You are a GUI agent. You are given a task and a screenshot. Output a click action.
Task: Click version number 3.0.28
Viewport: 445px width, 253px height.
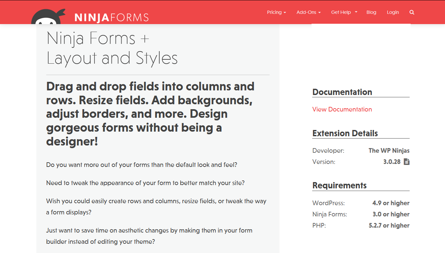(x=392, y=162)
